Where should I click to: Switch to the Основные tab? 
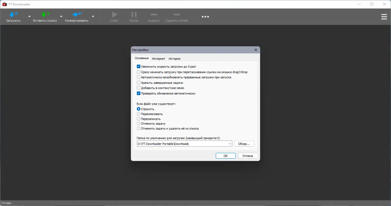(x=142, y=58)
